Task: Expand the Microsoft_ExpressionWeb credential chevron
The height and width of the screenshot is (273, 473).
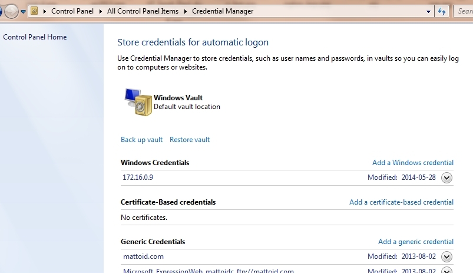Action: tap(446, 270)
